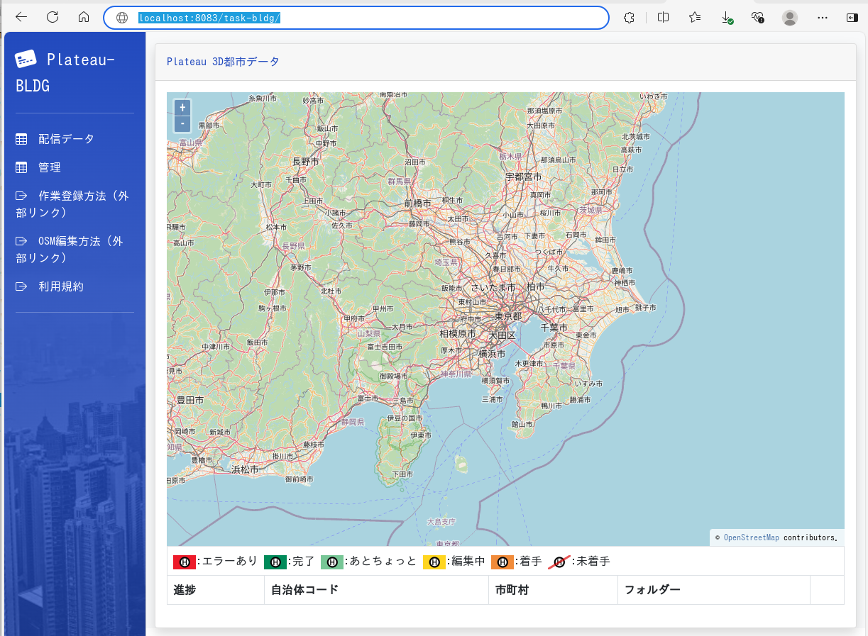Open the favorites star list icon
The image size is (868, 636).
tap(695, 18)
